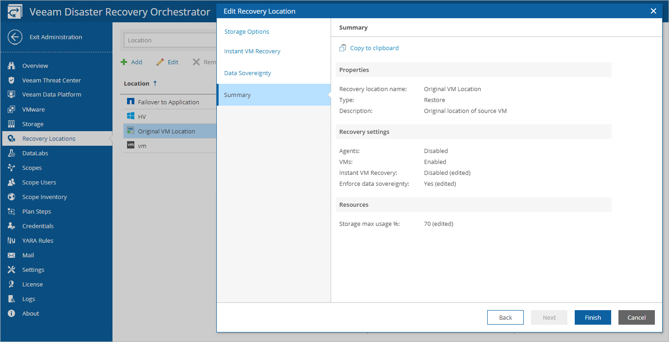Open the Data Sovereignty wizard step
The width and height of the screenshot is (669, 342).
[248, 73]
